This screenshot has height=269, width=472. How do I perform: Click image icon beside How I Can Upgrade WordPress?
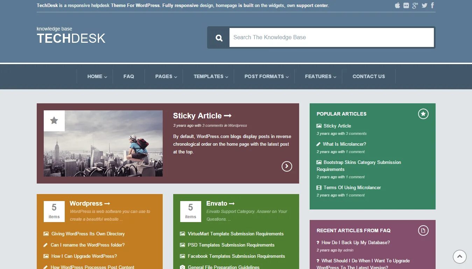(x=46, y=256)
